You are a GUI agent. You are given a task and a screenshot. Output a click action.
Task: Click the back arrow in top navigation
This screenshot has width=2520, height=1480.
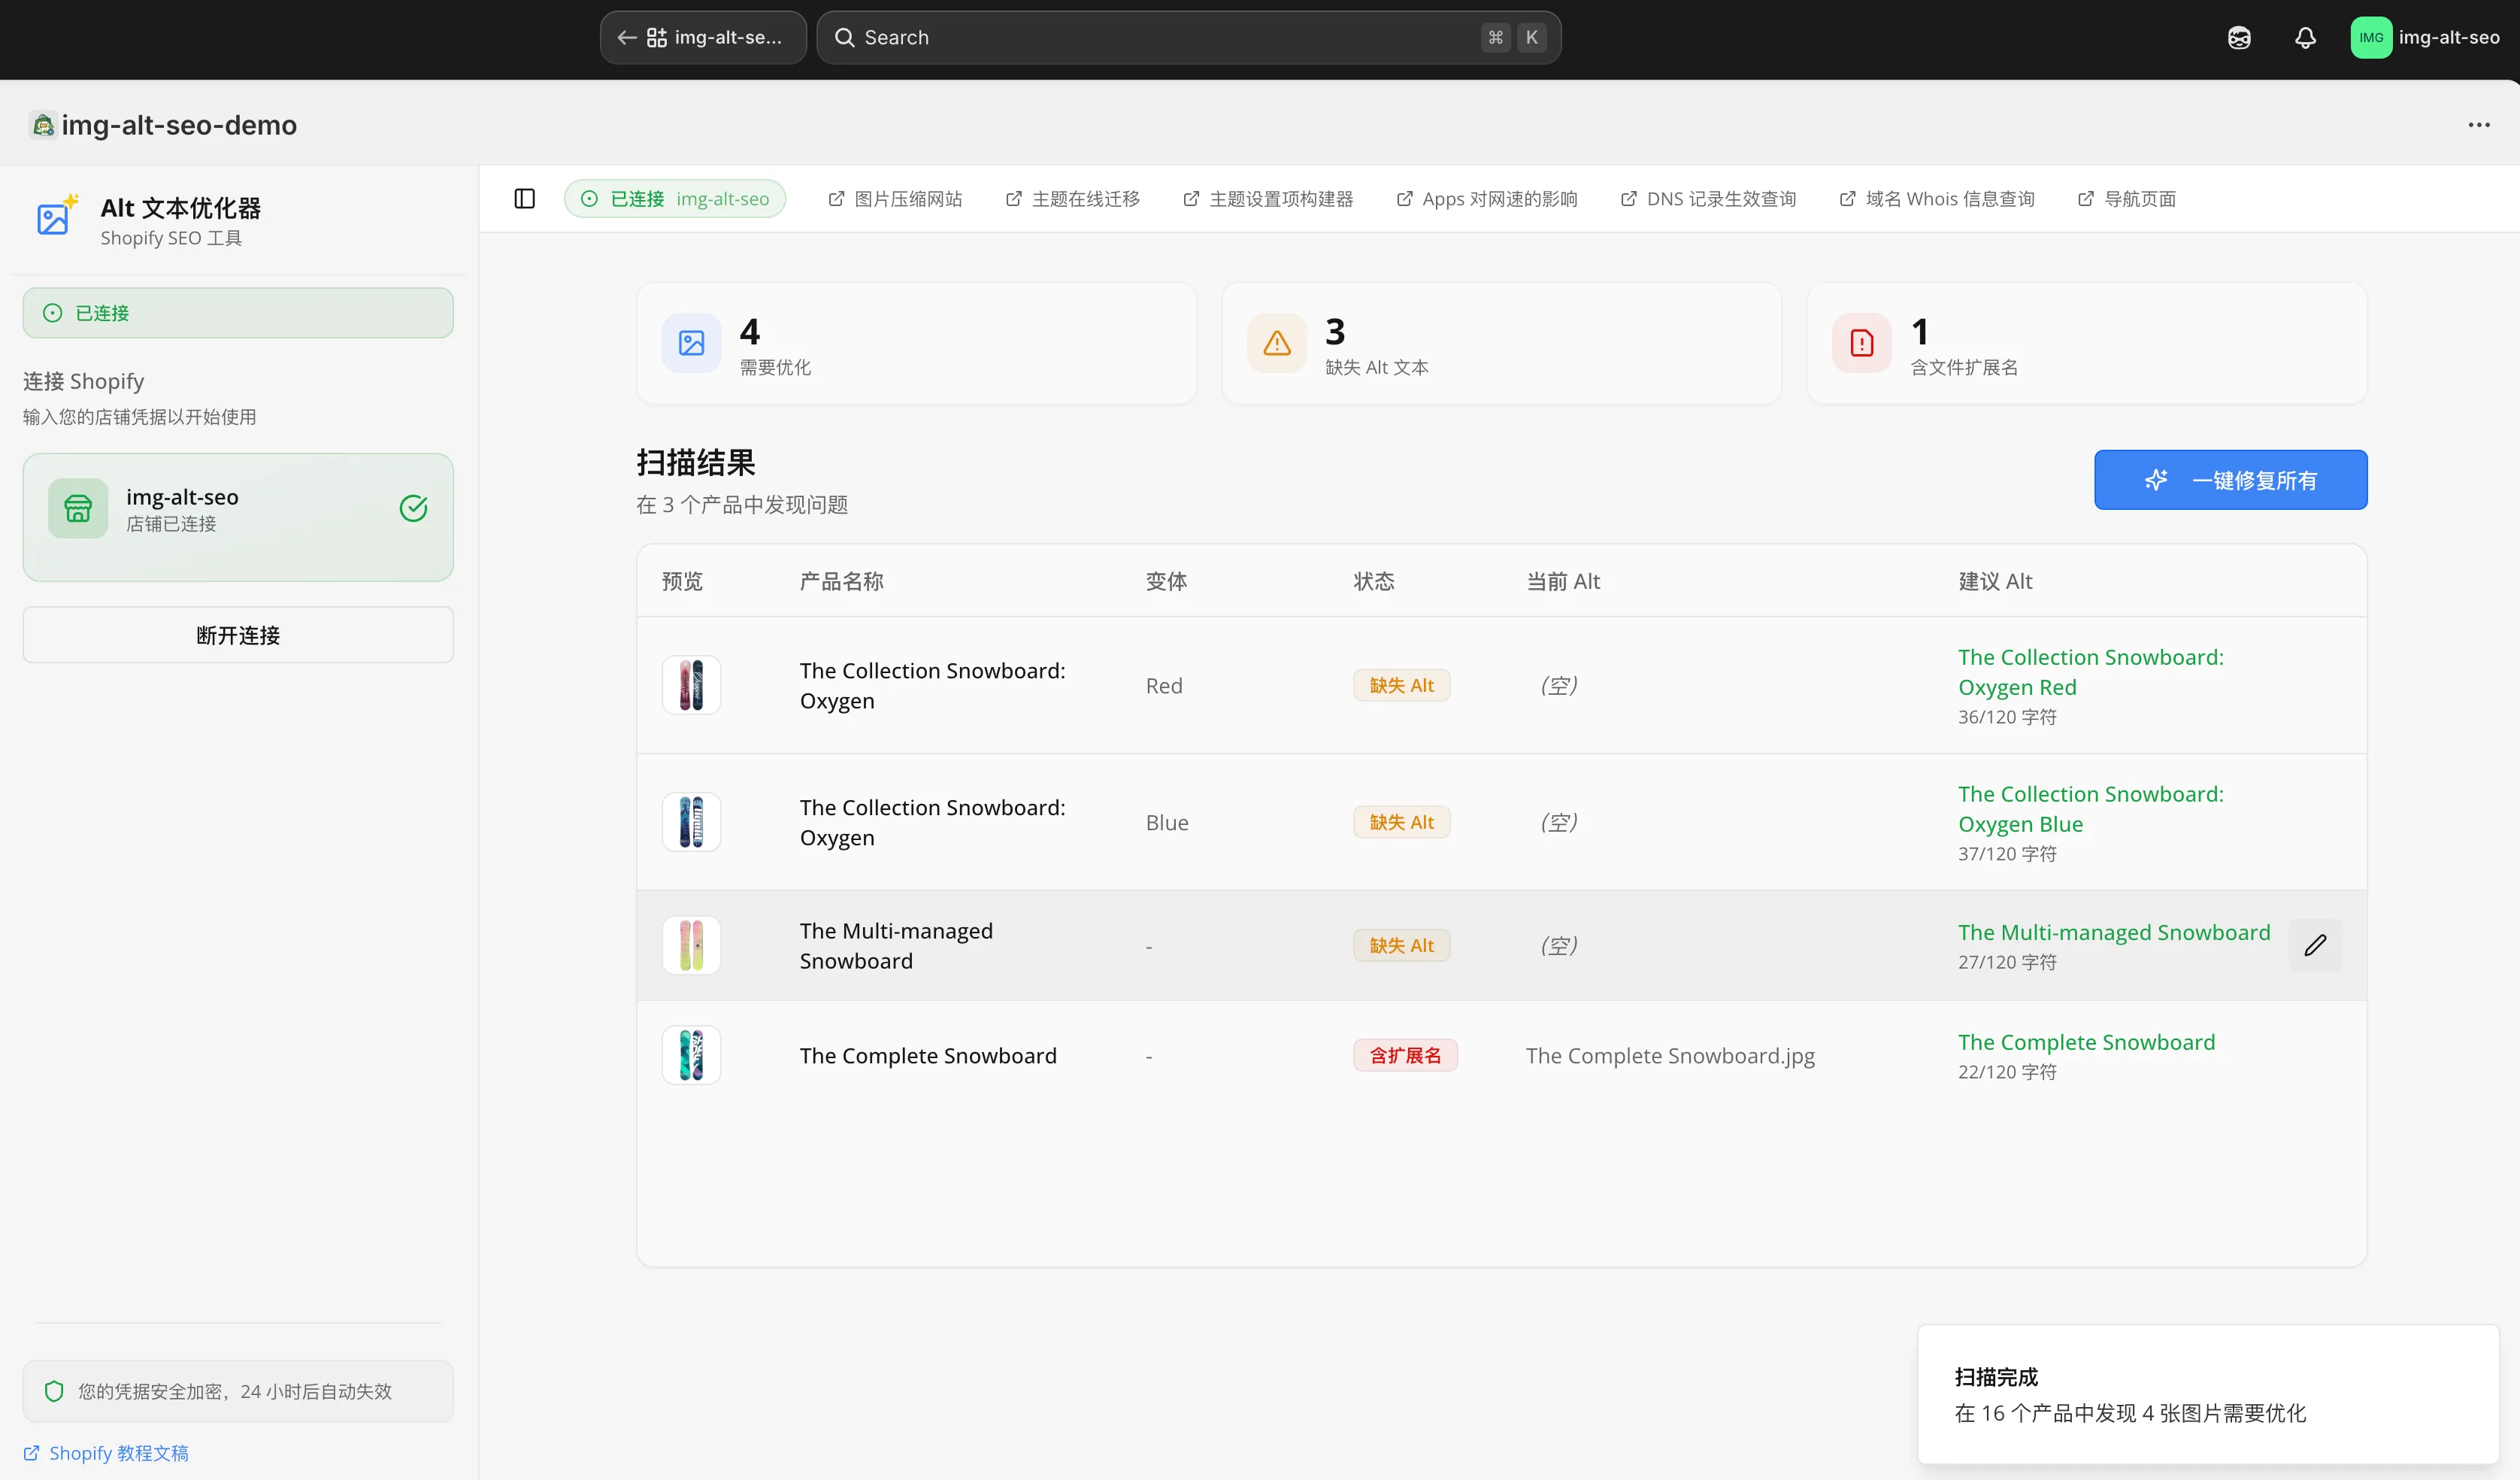tap(626, 37)
